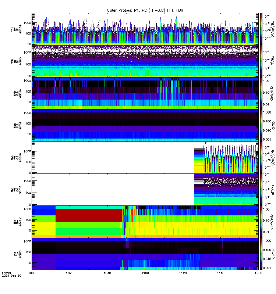
Task: Click the "thb fbk edc34" panel label
Action: (18, 93)
